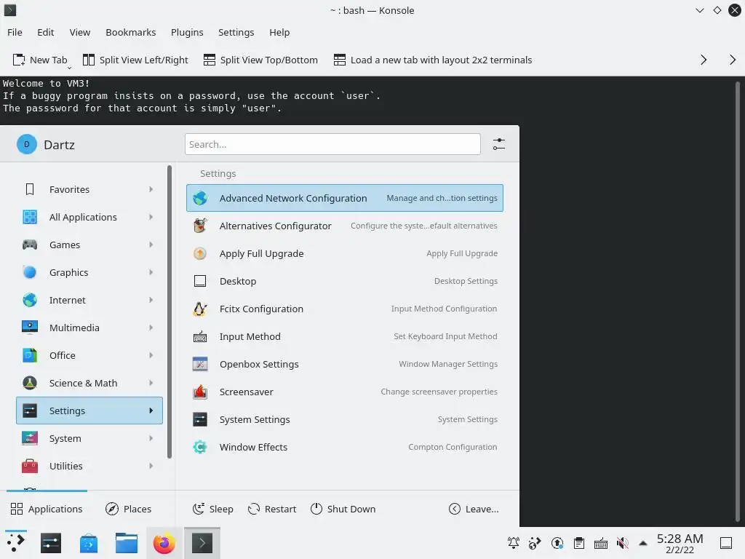Open Konsole's Settings menu in menu bar
This screenshot has width=745, height=559.
point(236,32)
